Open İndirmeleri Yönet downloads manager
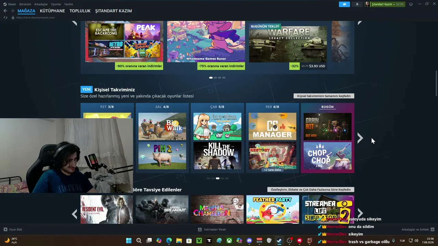438x246 pixels. click(212, 230)
